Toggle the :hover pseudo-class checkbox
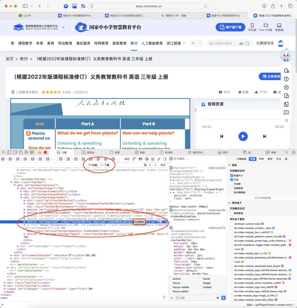The height and width of the screenshot is (308, 297). (201, 279)
